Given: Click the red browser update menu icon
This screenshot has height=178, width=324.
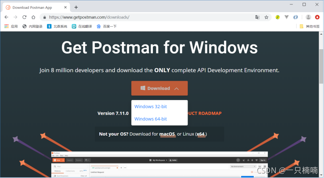Looking at the screenshot, I should [x=317, y=17].
